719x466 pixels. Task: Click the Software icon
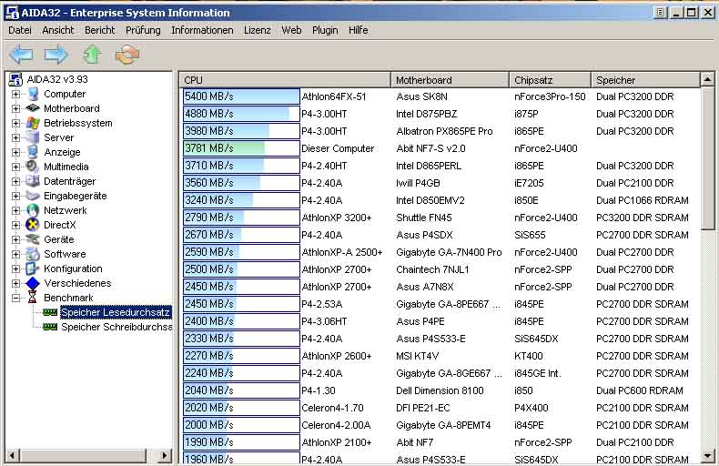pyautogui.click(x=33, y=254)
